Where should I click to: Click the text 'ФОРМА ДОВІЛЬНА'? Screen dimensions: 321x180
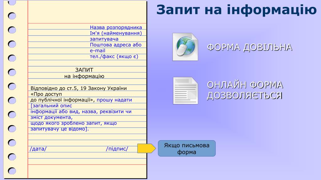click(x=249, y=47)
